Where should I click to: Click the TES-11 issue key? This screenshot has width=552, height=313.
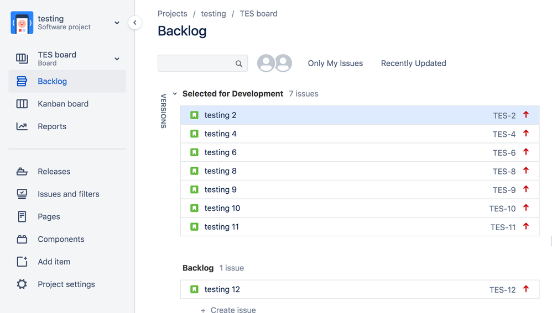pos(503,227)
